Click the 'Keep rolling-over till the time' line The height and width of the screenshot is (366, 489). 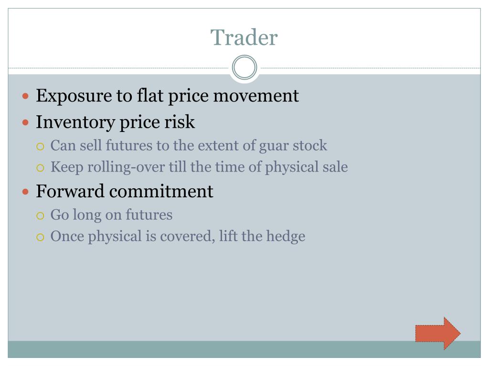coord(199,167)
